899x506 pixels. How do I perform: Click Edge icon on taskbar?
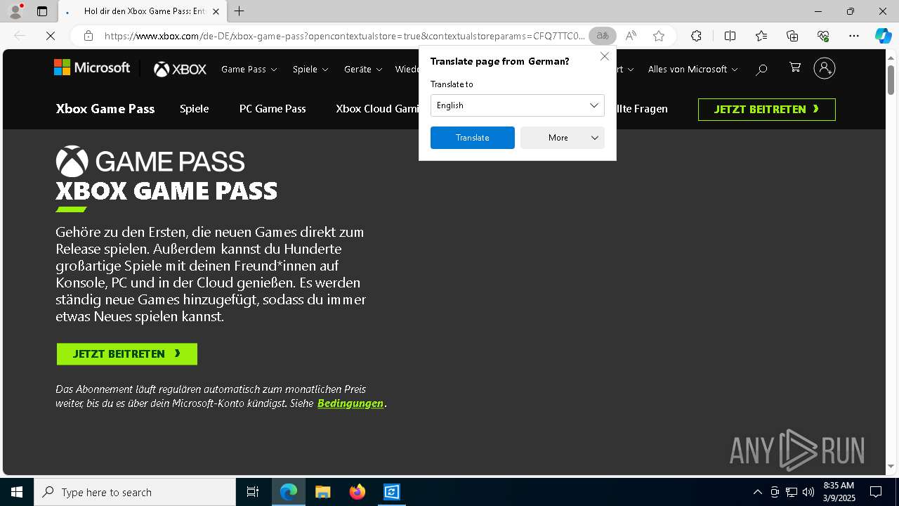(x=289, y=492)
